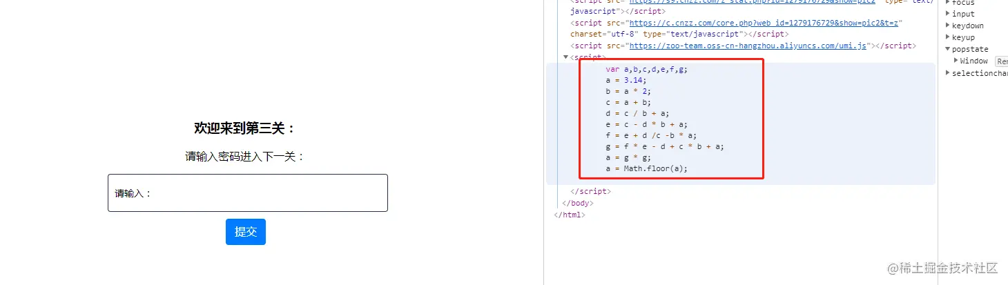The width and height of the screenshot is (1008, 285).
Task: Select the 'a = Math.floor(a);' code line
Action: (646, 168)
